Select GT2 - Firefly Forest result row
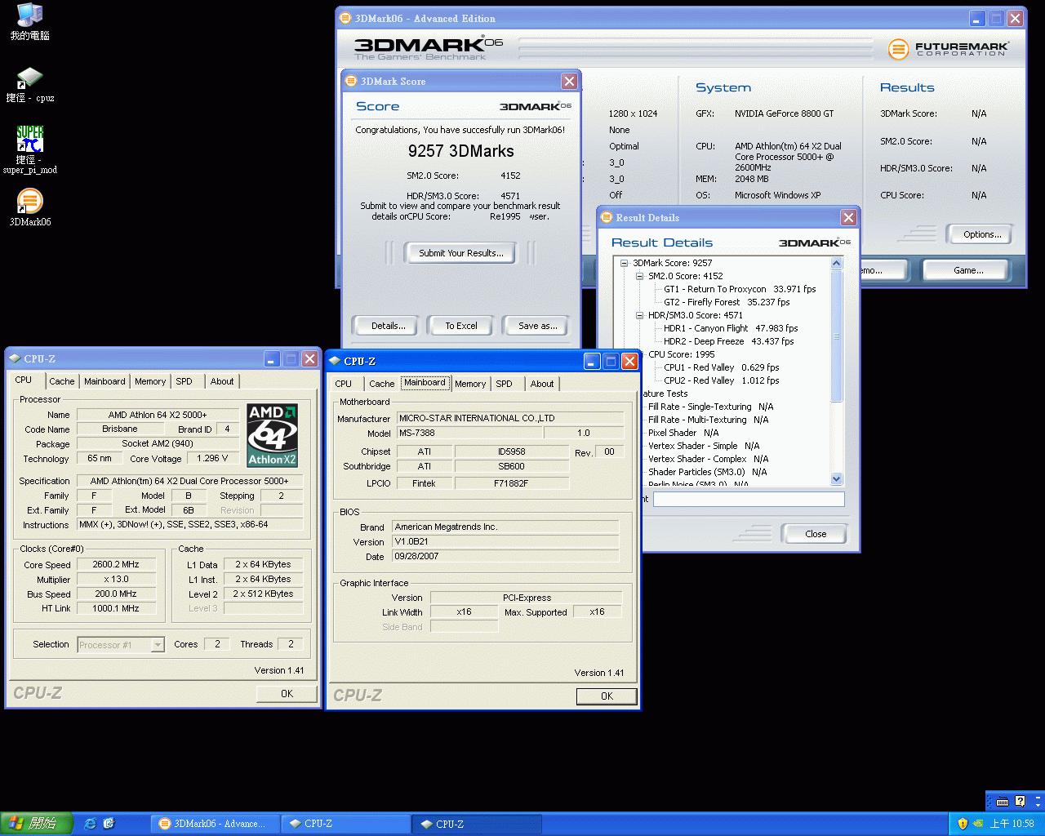This screenshot has width=1045, height=836. click(727, 302)
